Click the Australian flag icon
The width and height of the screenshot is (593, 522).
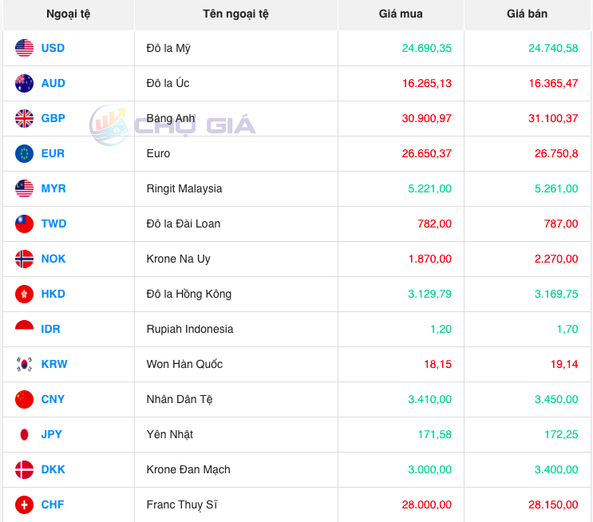point(24,83)
